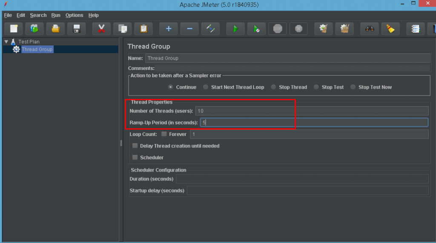
Task: Click the JMeter feather icon in title bar
Action: click(x=6, y=4)
